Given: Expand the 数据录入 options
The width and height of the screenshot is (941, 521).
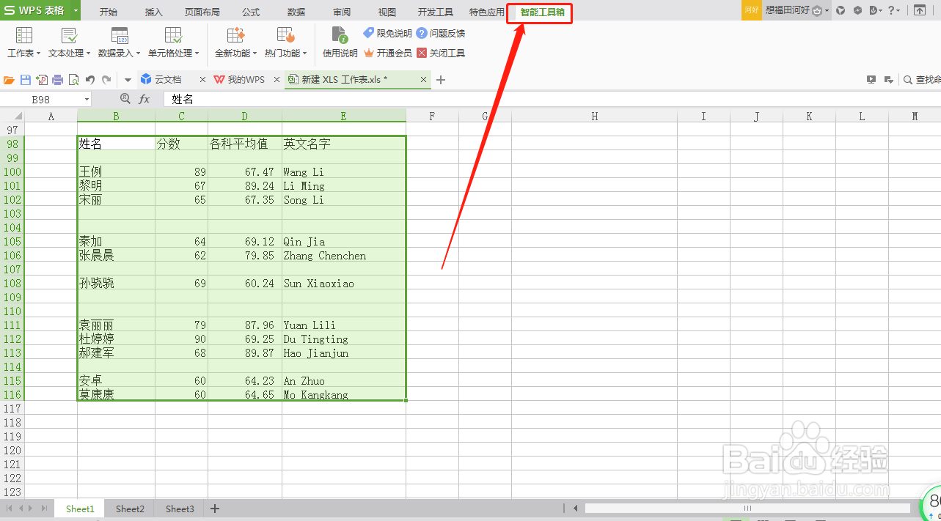Looking at the screenshot, I should (119, 43).
